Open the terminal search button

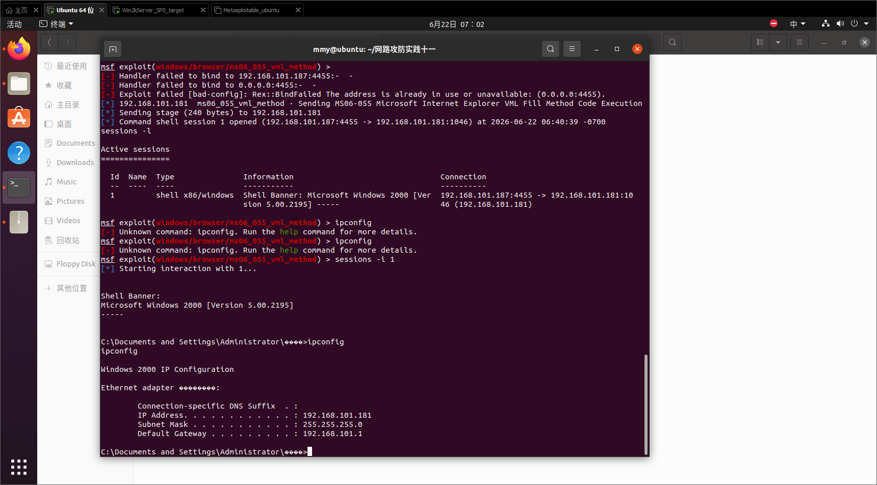tap(551, 49)
